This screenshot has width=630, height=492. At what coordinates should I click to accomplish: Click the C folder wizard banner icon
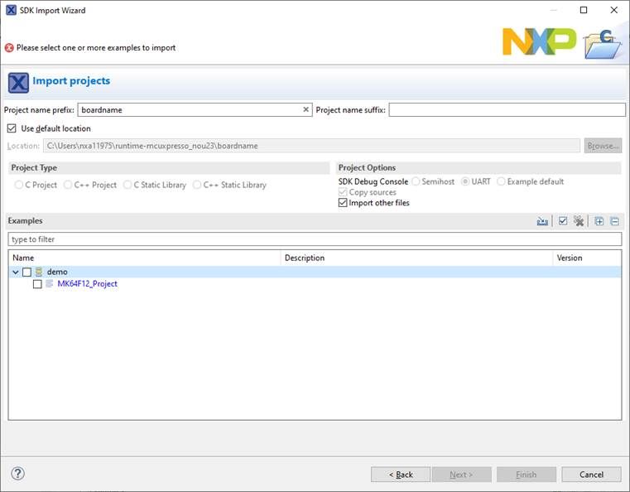603,45
